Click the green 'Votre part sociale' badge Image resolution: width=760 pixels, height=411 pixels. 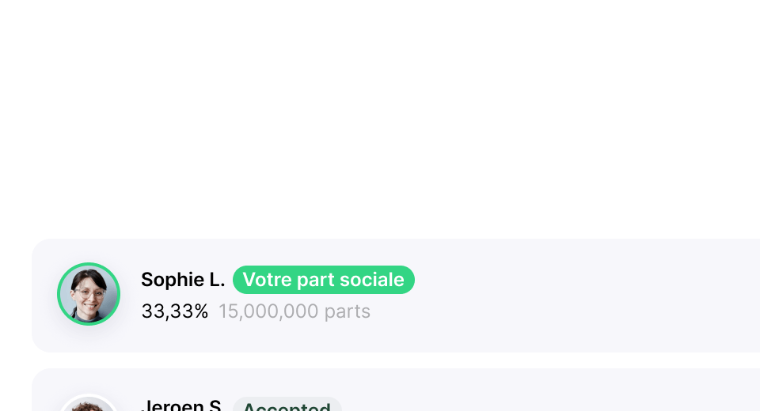tap(323, 280)
